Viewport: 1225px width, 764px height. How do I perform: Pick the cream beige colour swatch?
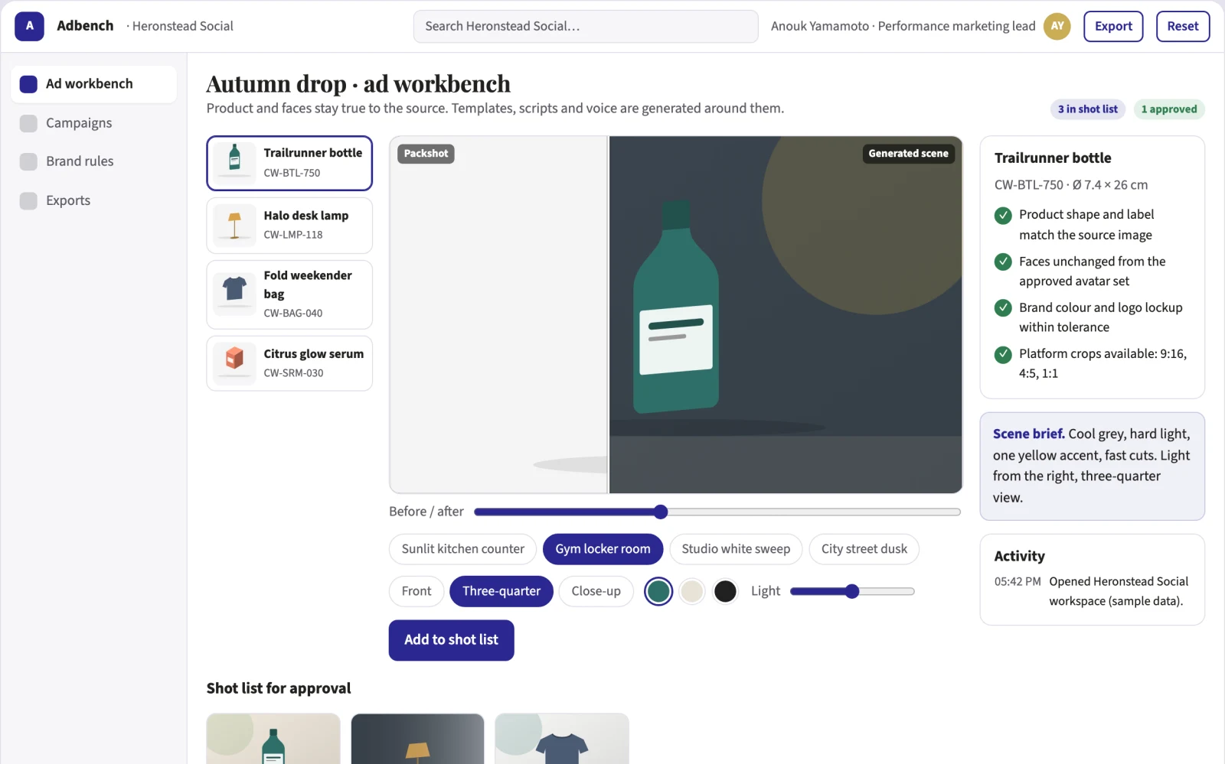pyautogui.click(x=692, y=591)
